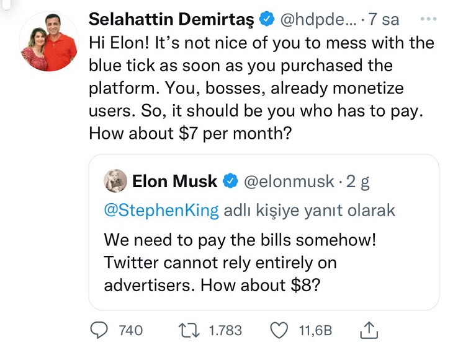Open the share upload icon
This screenshot has height=350, width=458.
(369, 330)
